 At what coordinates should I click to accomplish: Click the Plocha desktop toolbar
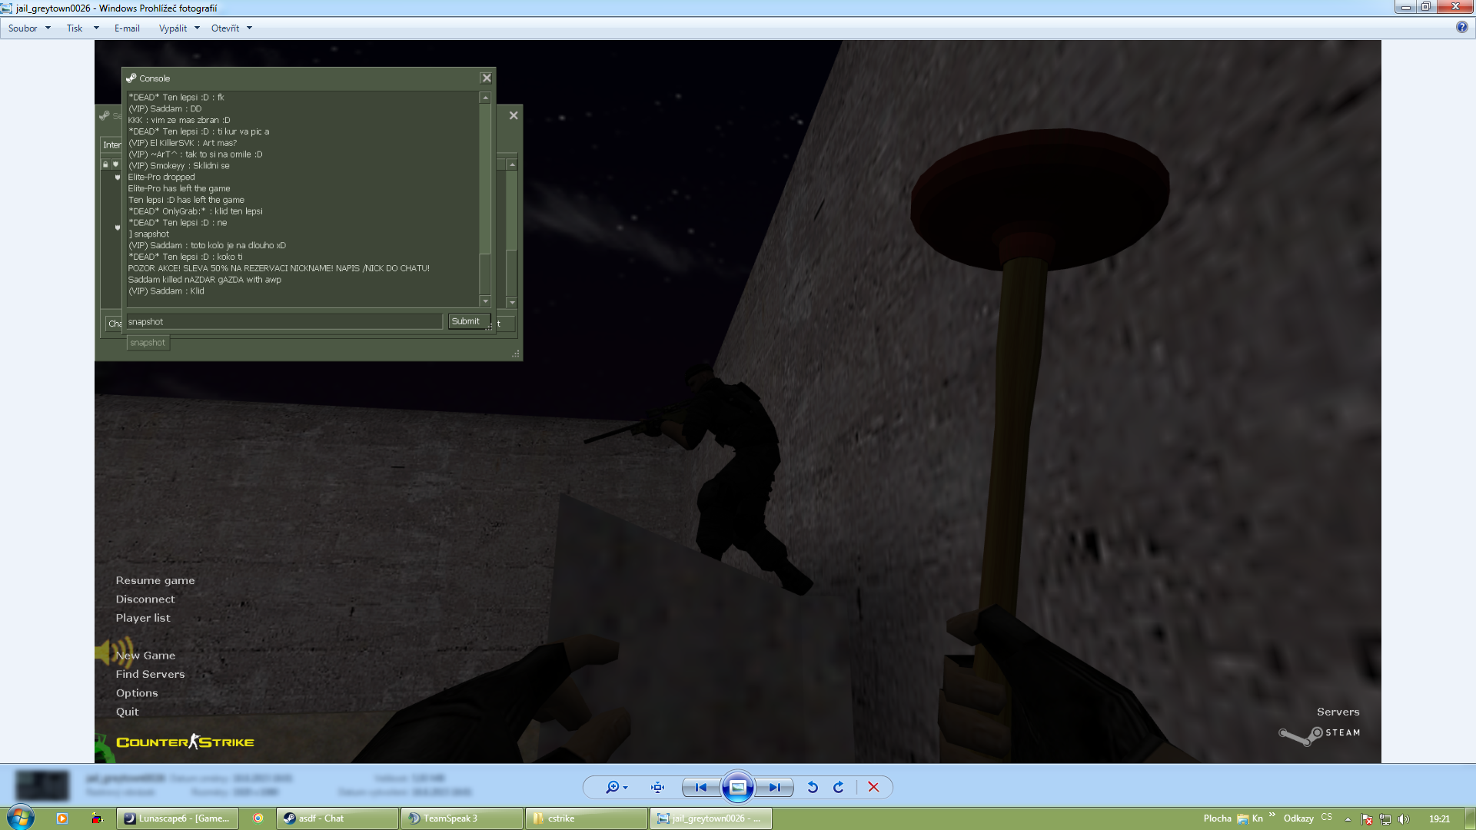1217,818
